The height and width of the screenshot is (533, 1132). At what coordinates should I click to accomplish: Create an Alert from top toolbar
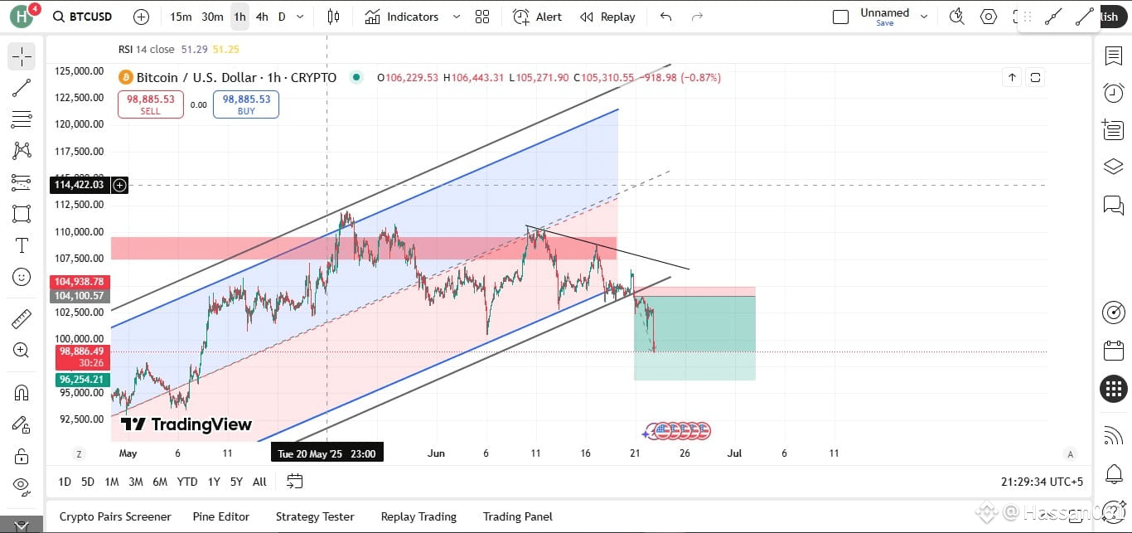(537, 17)
